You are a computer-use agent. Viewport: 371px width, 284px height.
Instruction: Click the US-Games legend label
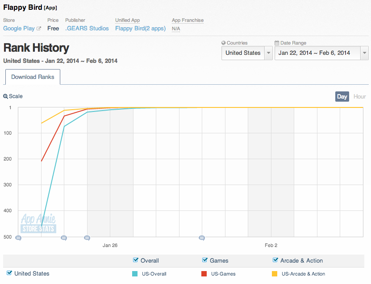[x=223, y=274]
